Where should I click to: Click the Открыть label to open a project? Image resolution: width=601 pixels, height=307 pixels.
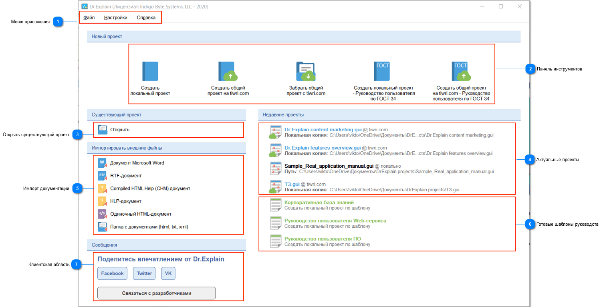120,130
